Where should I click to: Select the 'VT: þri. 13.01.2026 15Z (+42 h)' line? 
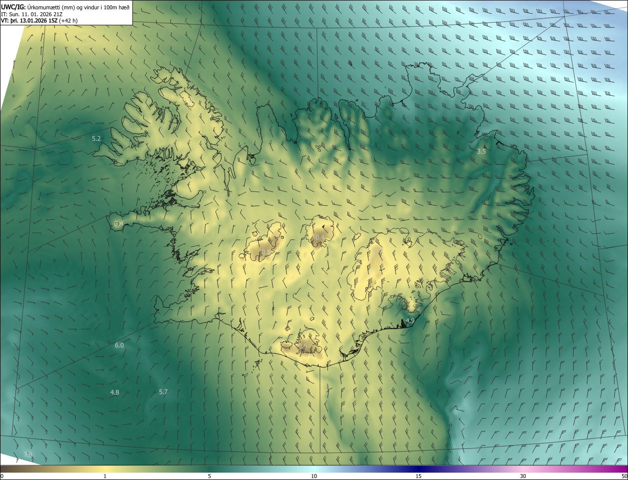(39, 21)
